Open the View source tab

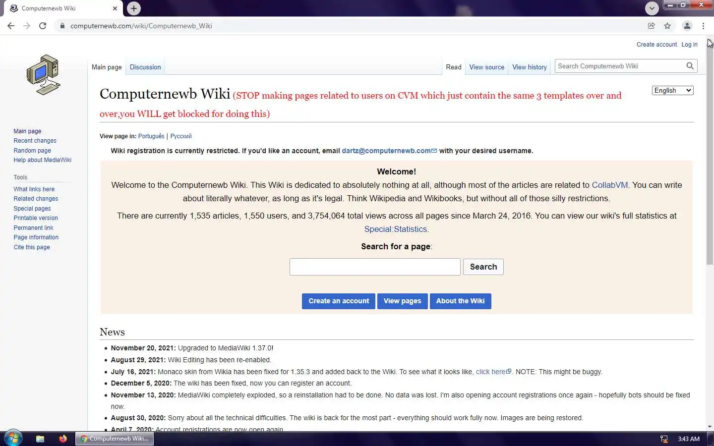[x=486, y=67]
